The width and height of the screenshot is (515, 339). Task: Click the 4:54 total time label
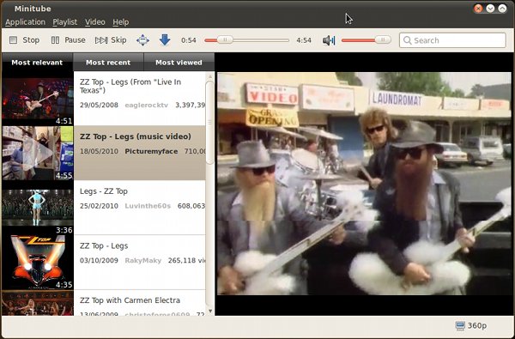(304, 40)
